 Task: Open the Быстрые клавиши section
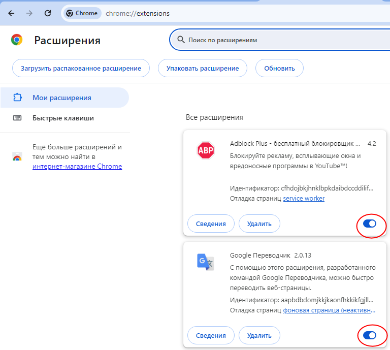[x=64, y=118]
